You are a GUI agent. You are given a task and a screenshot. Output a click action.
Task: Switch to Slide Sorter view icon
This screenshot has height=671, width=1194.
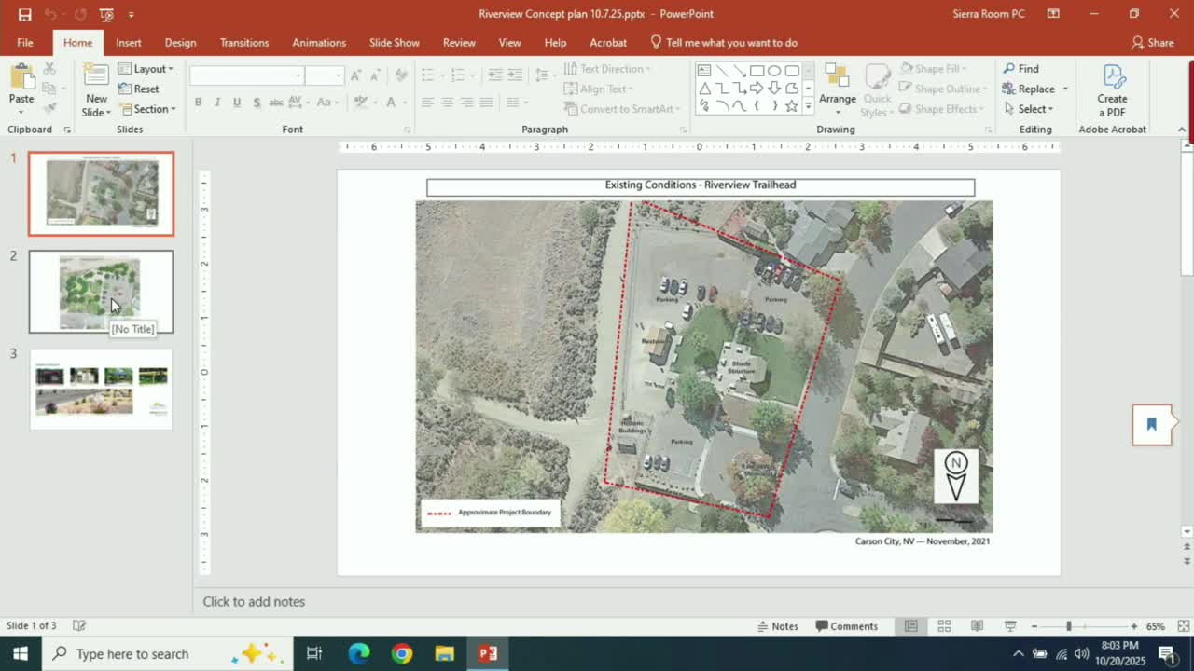[944, 626]
